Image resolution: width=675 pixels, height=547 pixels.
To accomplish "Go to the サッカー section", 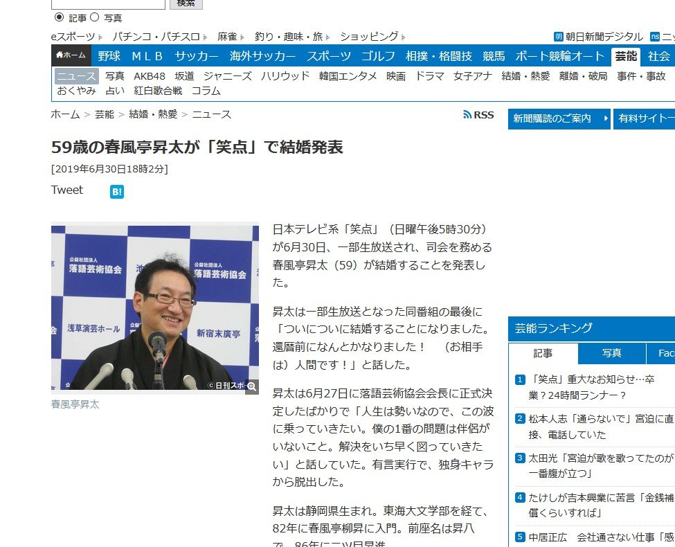I will tap(197, 56).
